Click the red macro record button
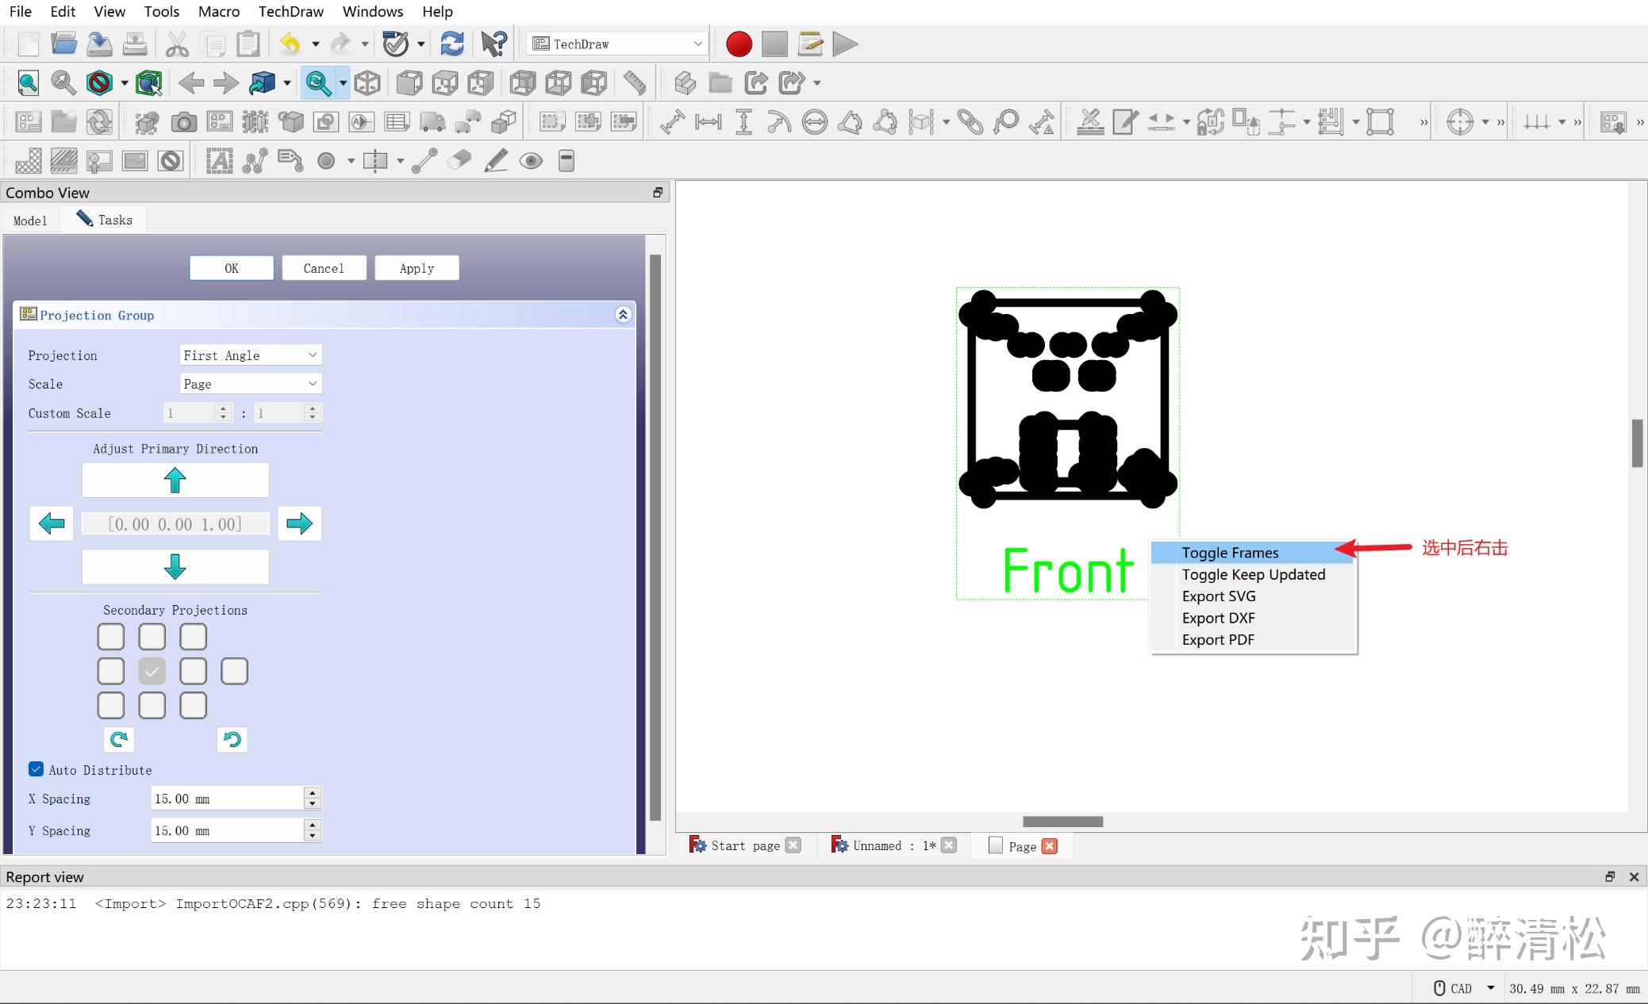The width and height of the screenshot is (1648, 1004). [738, 44]
